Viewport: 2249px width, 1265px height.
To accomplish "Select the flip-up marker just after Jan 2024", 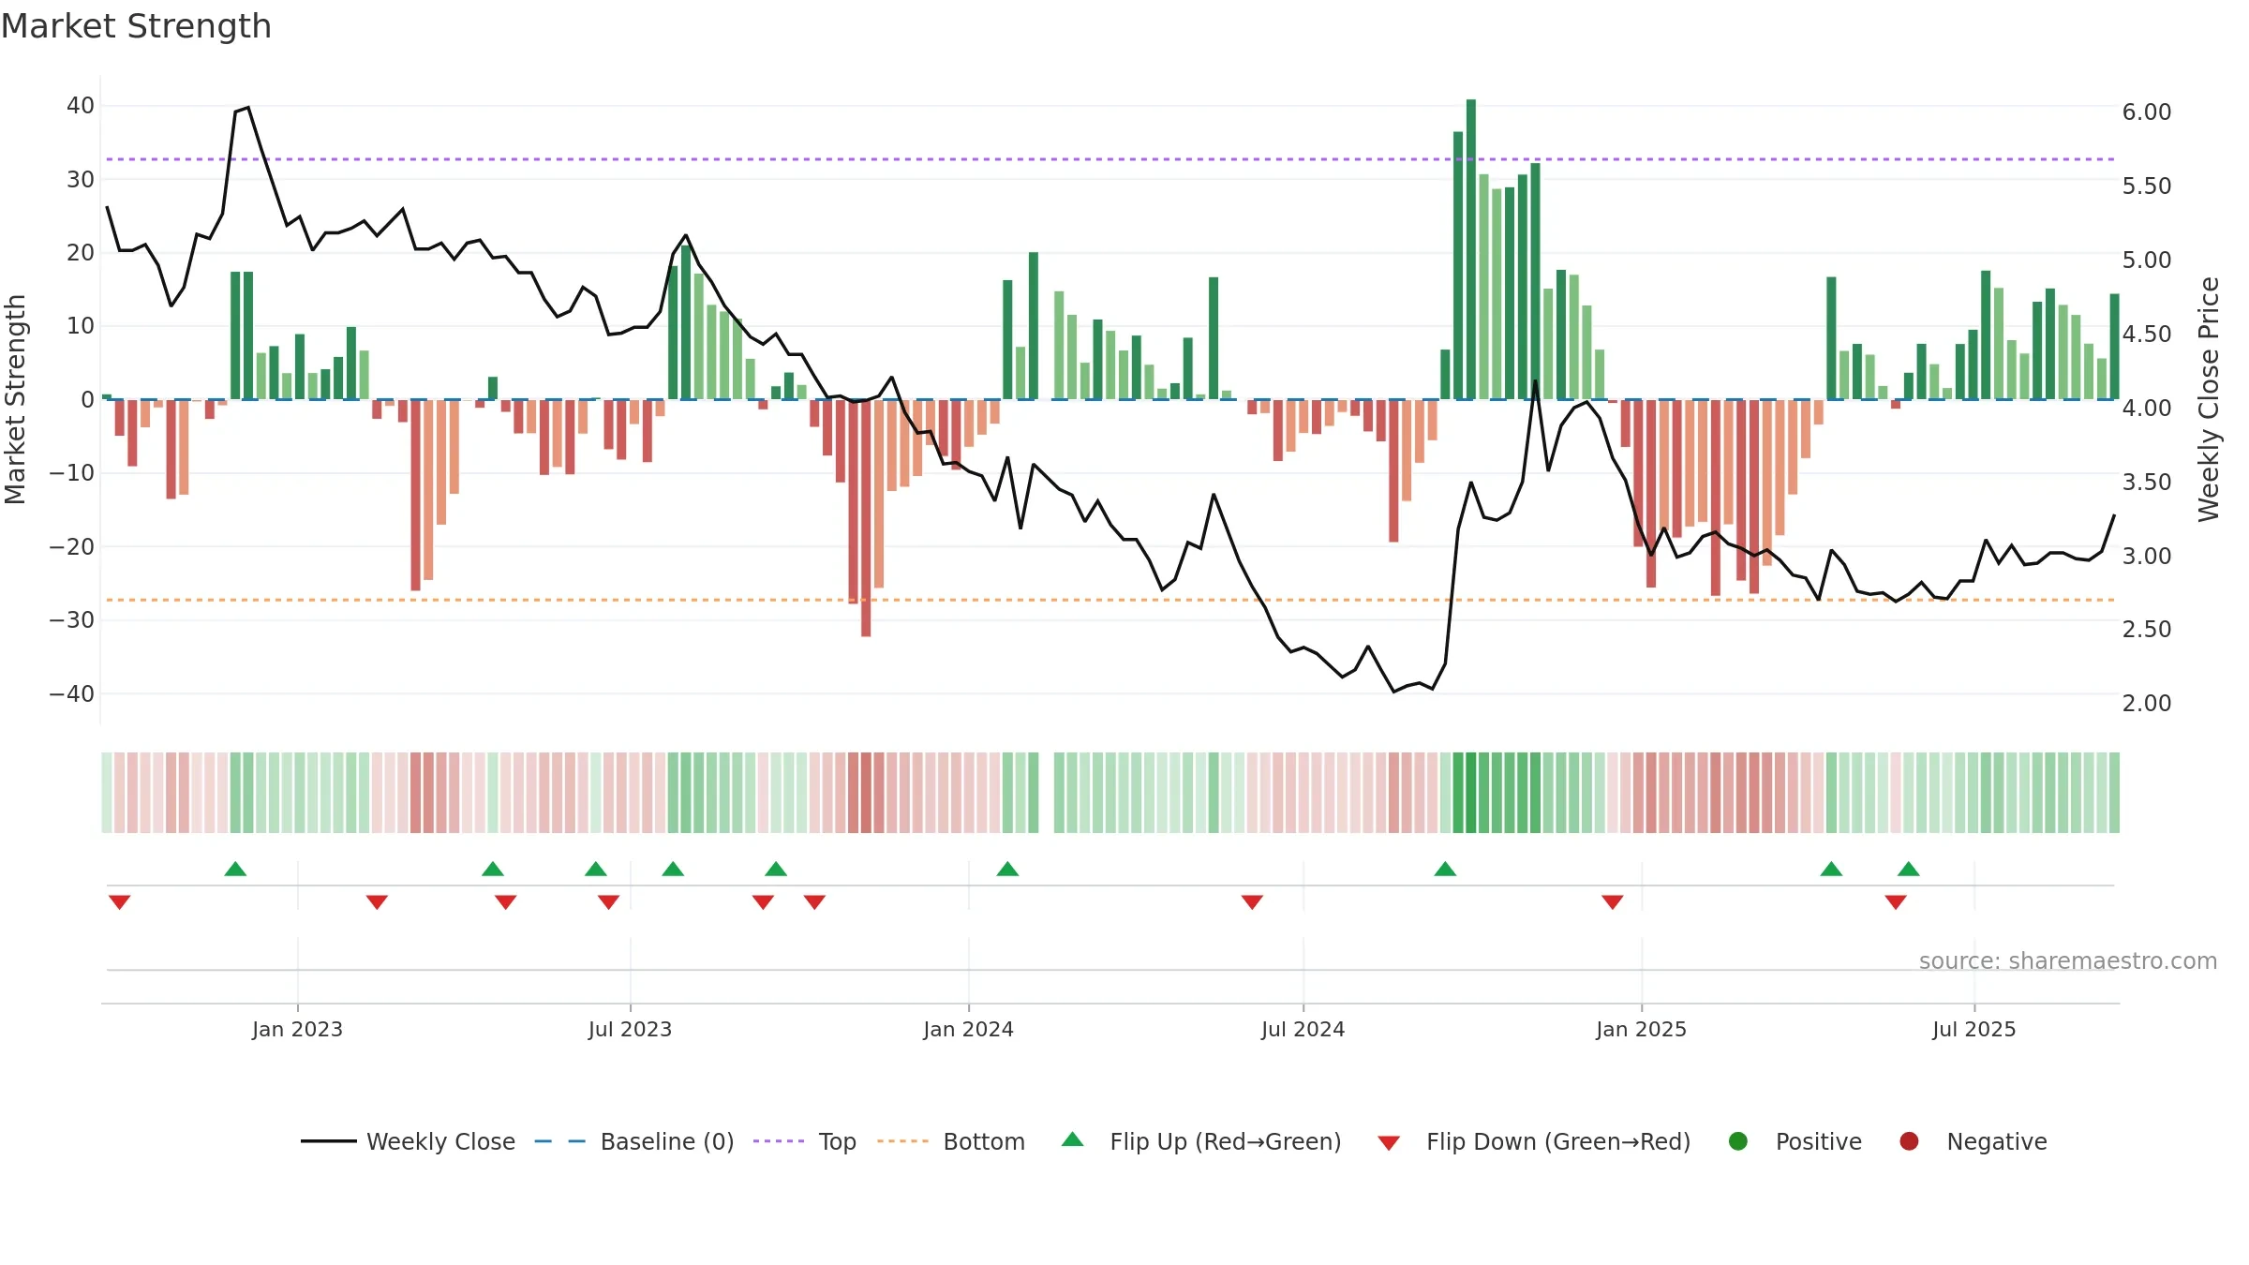I will coord(1007,869).
